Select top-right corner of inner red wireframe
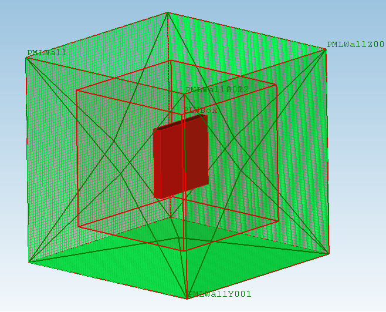 (x=277, y=85)
